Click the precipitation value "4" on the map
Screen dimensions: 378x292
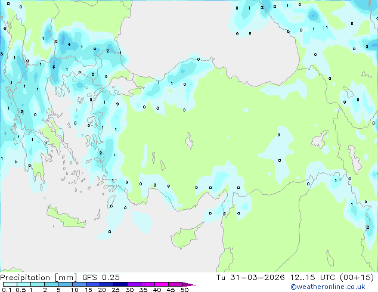(x=69, y=44)
